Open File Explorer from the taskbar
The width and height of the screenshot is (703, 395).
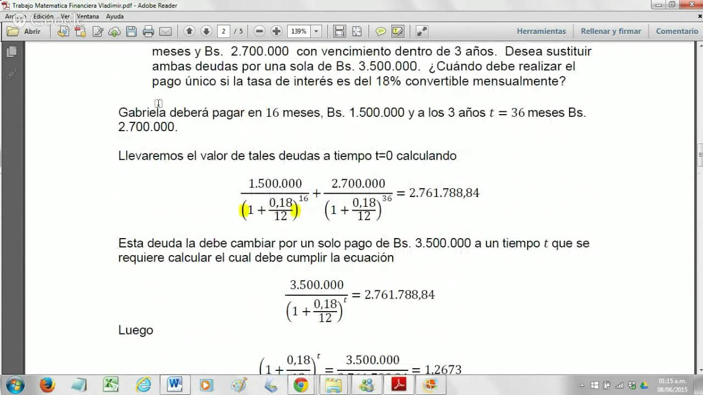[334, 385]
